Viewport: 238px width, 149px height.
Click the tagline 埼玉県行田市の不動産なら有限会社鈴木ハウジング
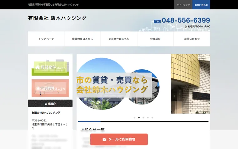tap(54, 5)
